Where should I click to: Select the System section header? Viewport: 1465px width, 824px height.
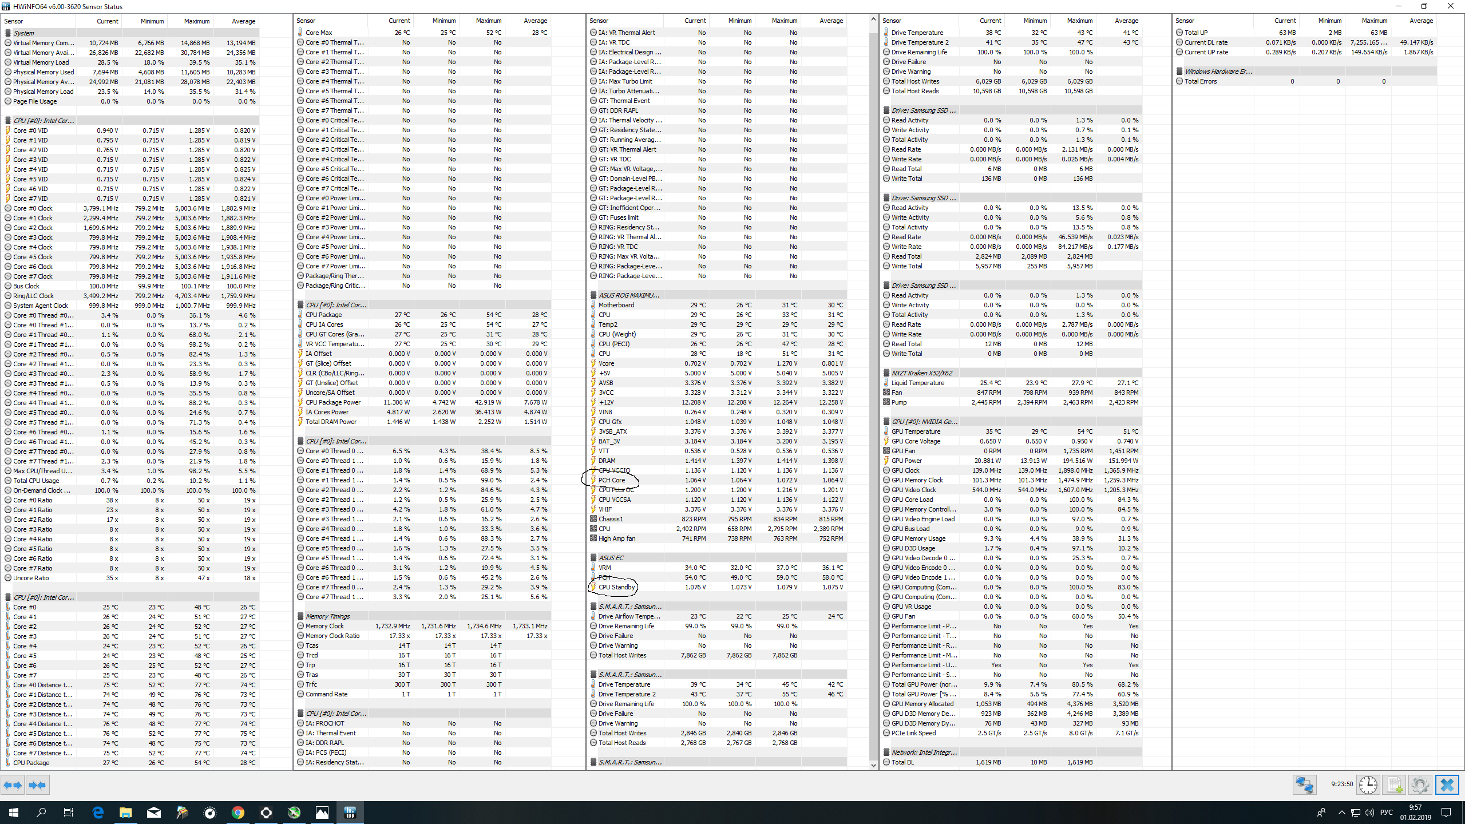24,33
